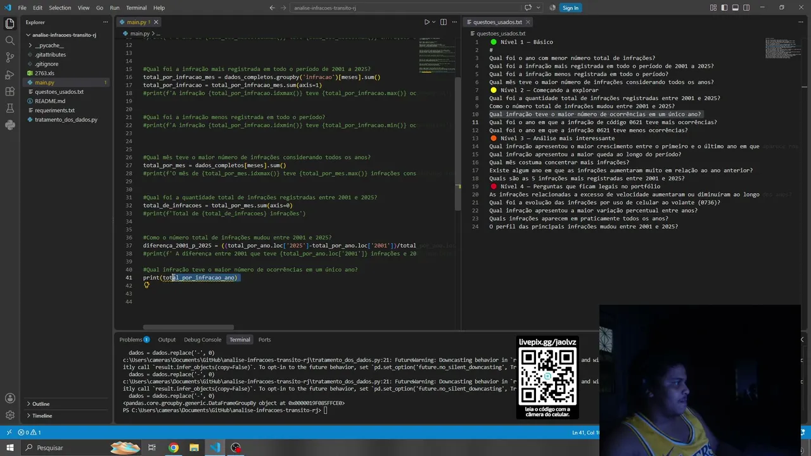The height and width of the screenshot is (456, 811).
Task: Open the Extensions view
Action: point(10,92)
